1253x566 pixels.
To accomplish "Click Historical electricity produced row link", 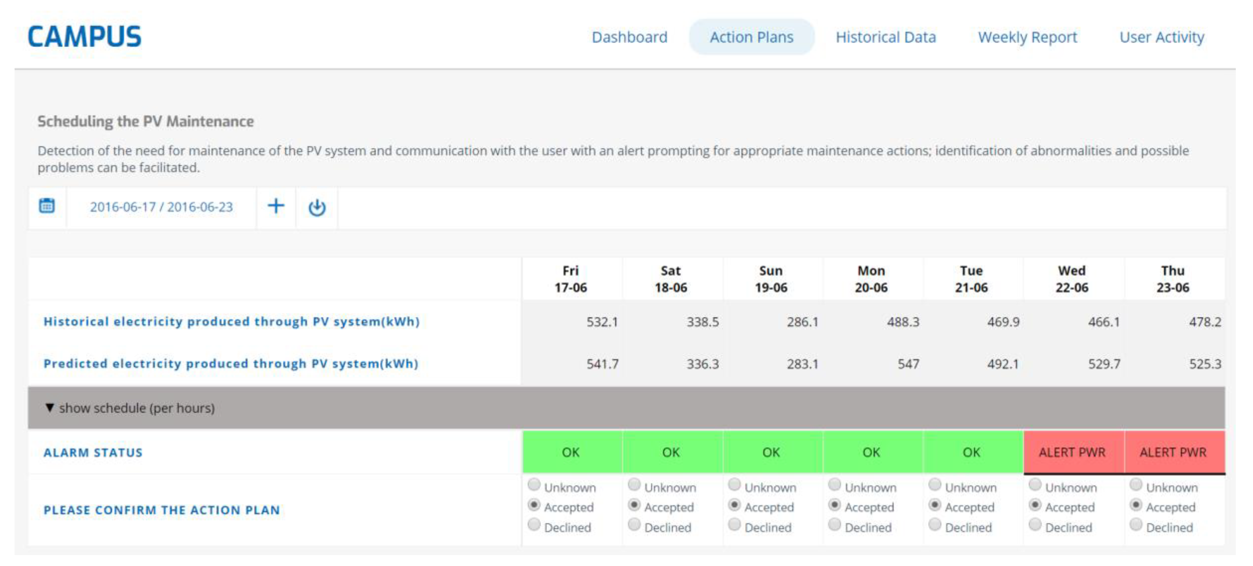I will point(232,322).
